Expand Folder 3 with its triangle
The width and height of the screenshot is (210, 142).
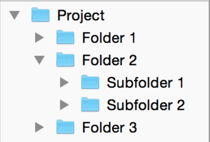point(39,127)
